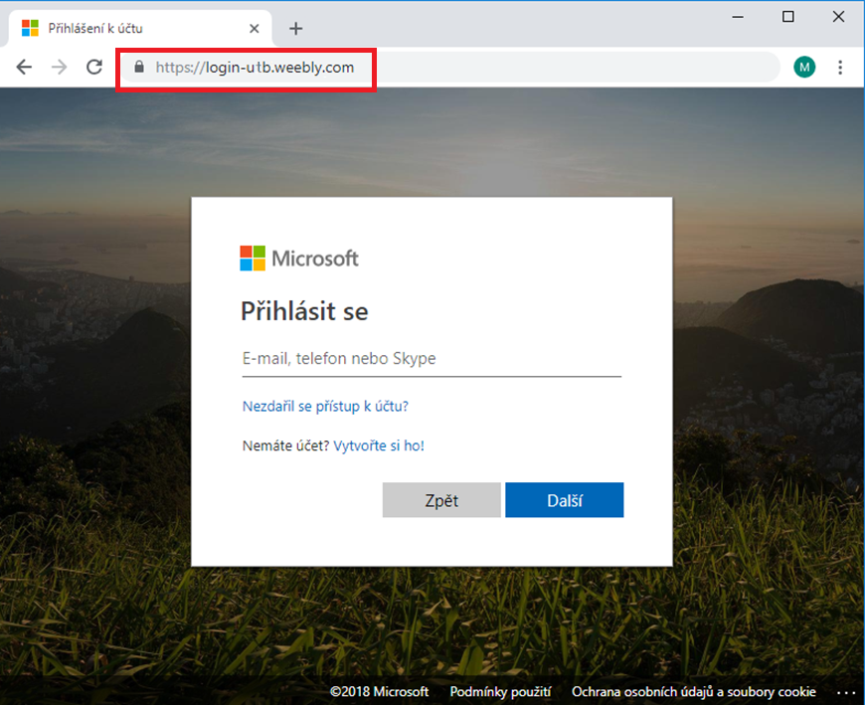Open the Chrome profile avatar M
Viewport: 865px width, 705px height.
coord(804,68)
